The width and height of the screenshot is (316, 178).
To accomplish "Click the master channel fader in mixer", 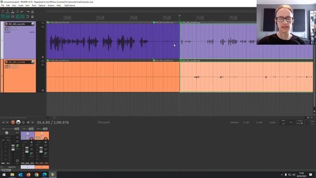I will 13,148.
